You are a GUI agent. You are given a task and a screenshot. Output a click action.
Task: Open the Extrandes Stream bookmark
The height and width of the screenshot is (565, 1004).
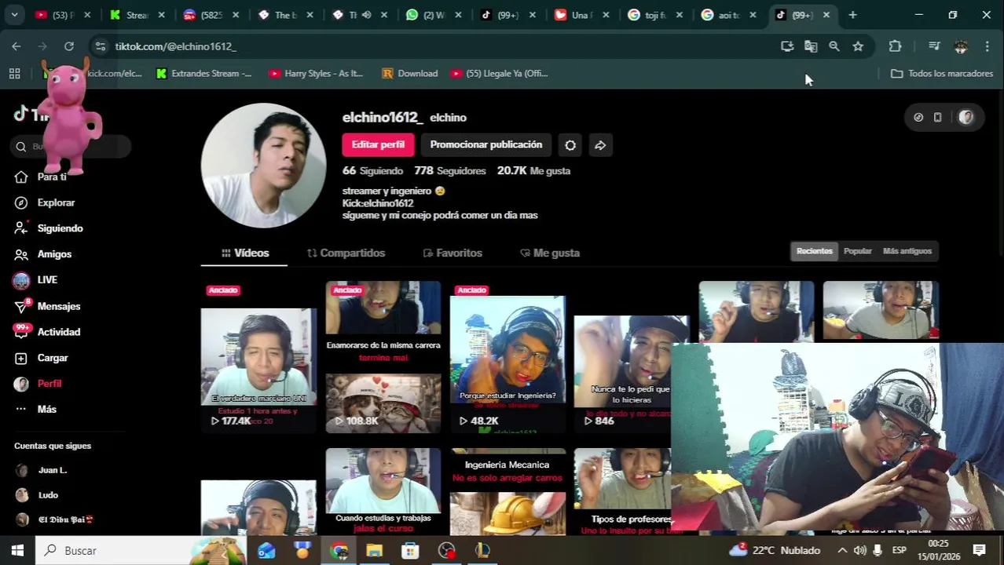click(x=203, y=73)
